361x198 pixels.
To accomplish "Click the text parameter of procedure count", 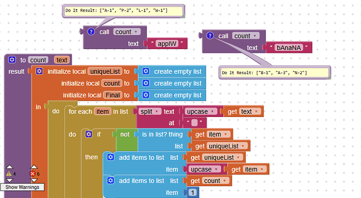I will click(x=62, y=60).
